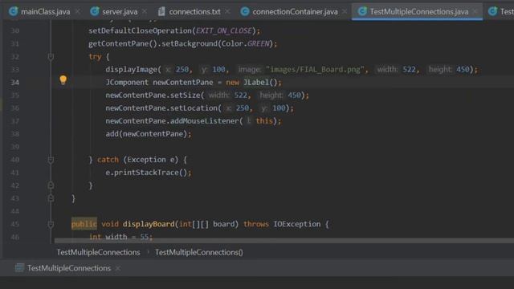Open the connections.txt tab
Screen dimensions: 514x289
[194, 12]
